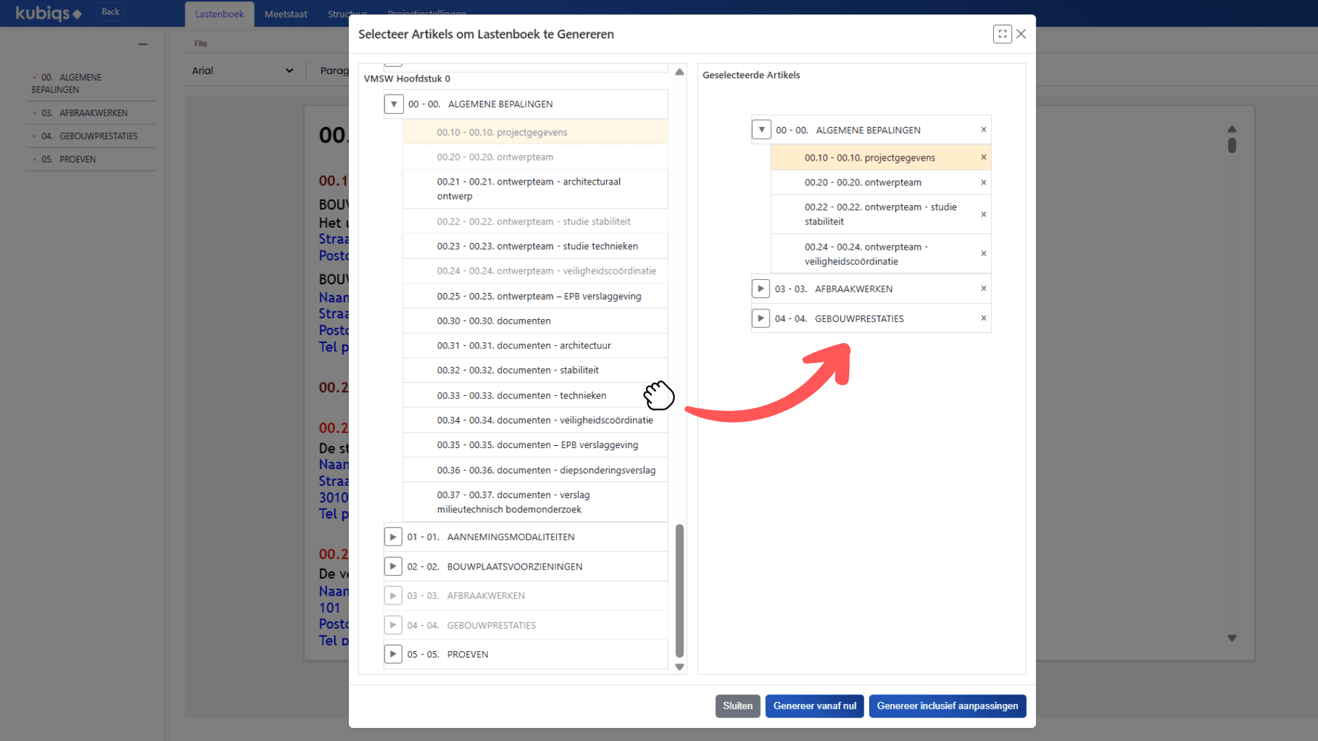Click Genereer inclusief aanpassingen button
1318x741 pixels.
(947, 706)
